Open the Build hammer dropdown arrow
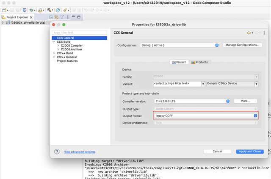Screen dimensions: 271x179 point(52,10)
